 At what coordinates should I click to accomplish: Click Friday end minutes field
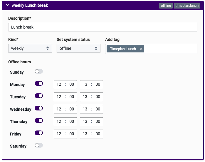(98, 134)
